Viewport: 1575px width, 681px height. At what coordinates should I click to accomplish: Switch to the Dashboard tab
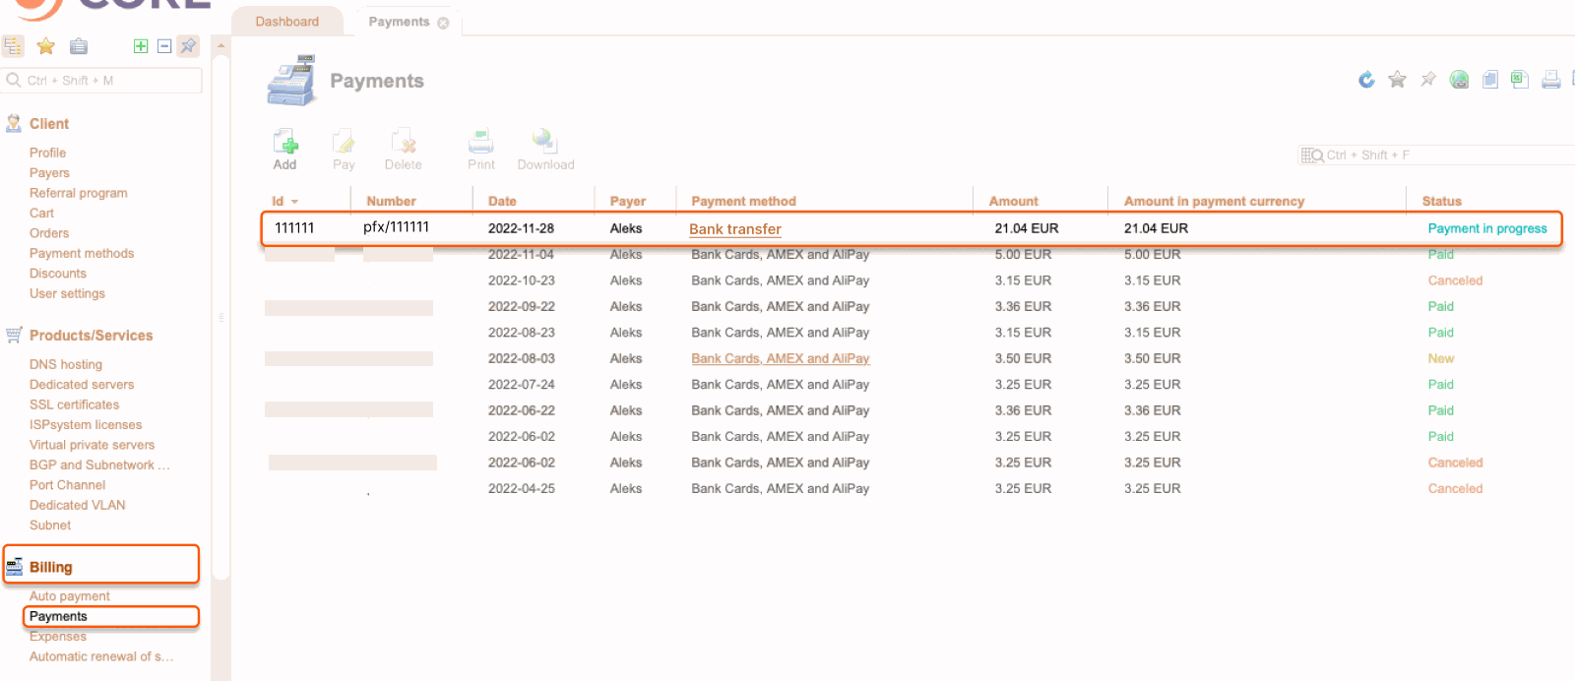(x=287, y=22)
